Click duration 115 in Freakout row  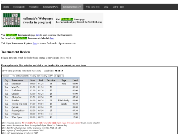(x=51, y=114)
